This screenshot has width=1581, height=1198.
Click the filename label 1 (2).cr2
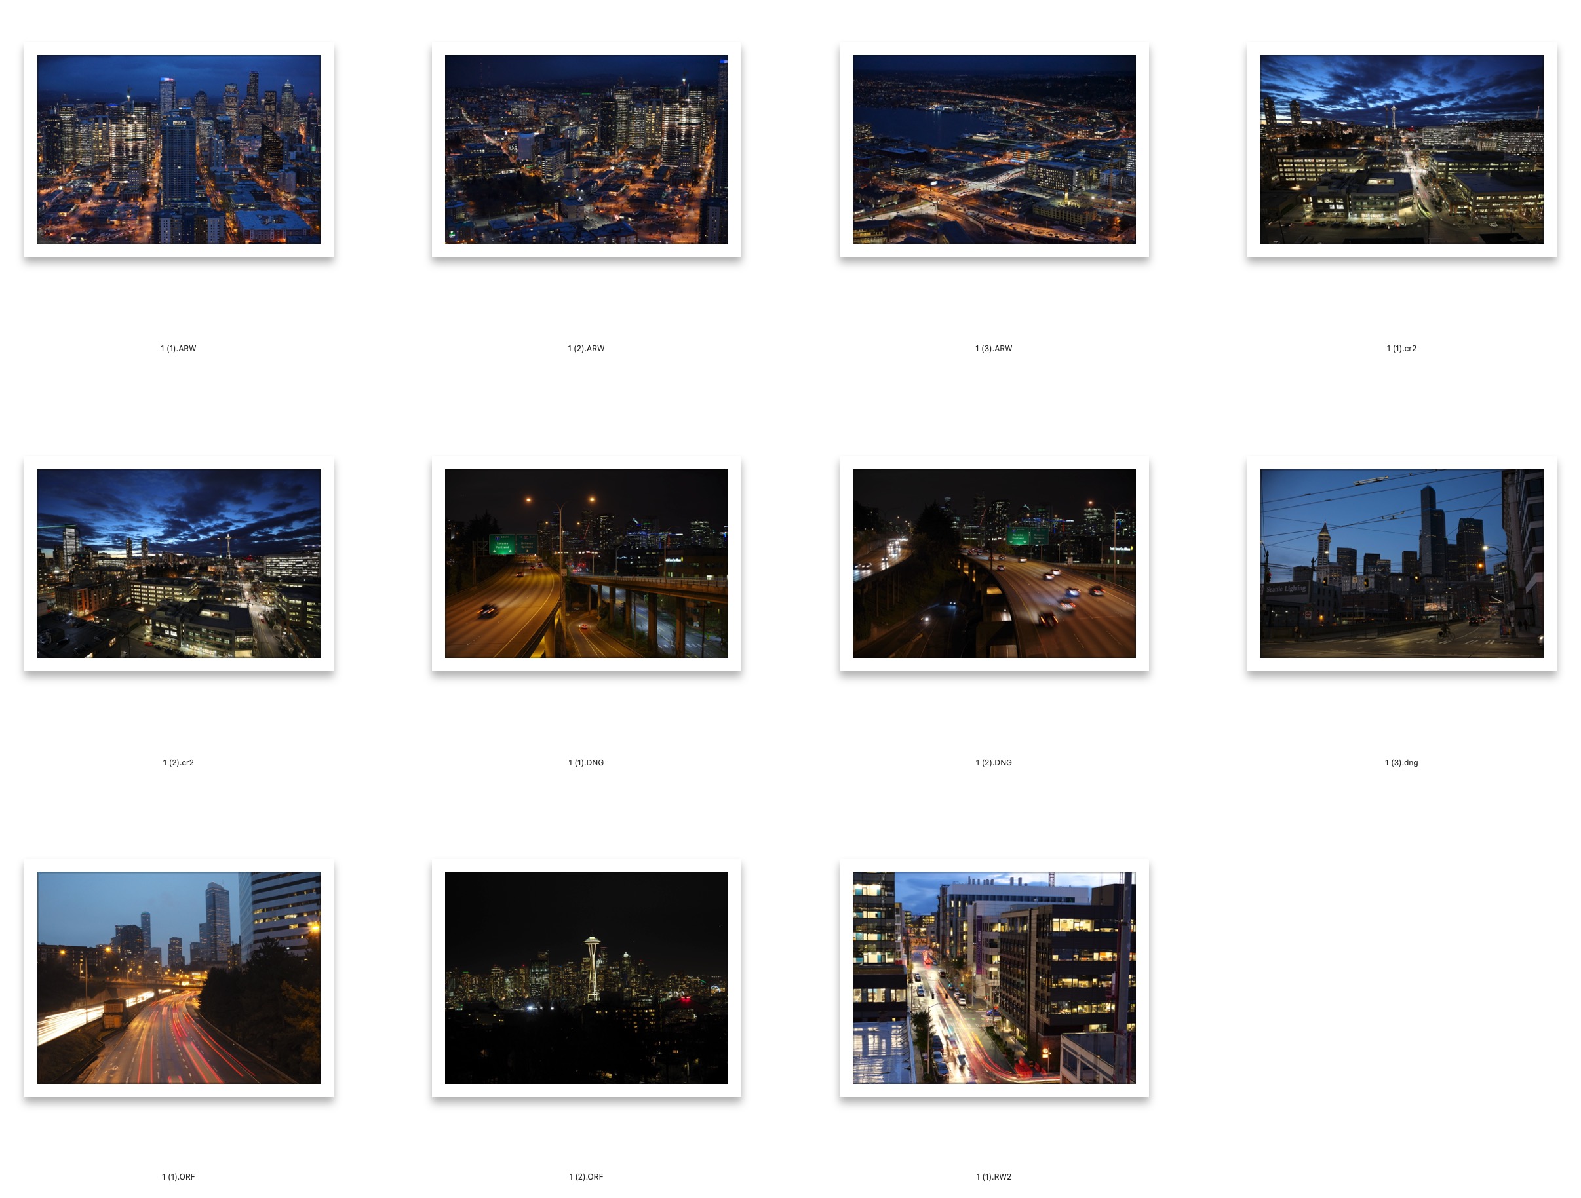click(x=178, y=763)
